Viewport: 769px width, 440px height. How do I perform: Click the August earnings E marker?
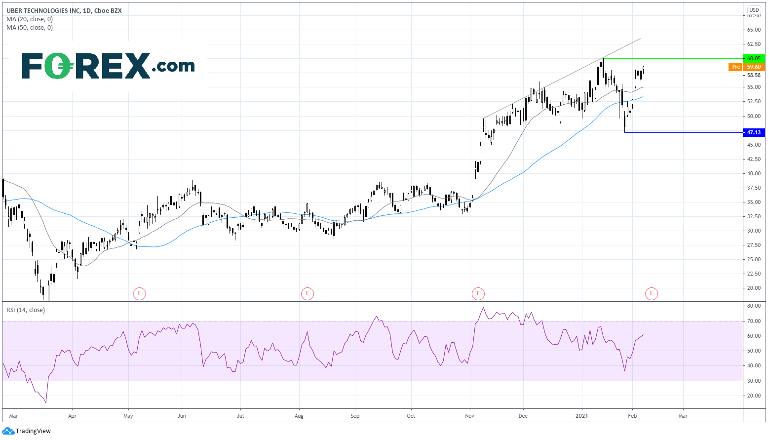[x=307, y=294]
